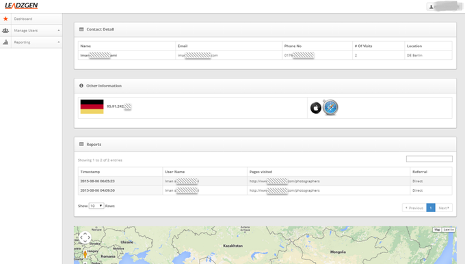465x264 pixels.
Task: Switch the map to Satellite view
Action: (x=449, y=230)
